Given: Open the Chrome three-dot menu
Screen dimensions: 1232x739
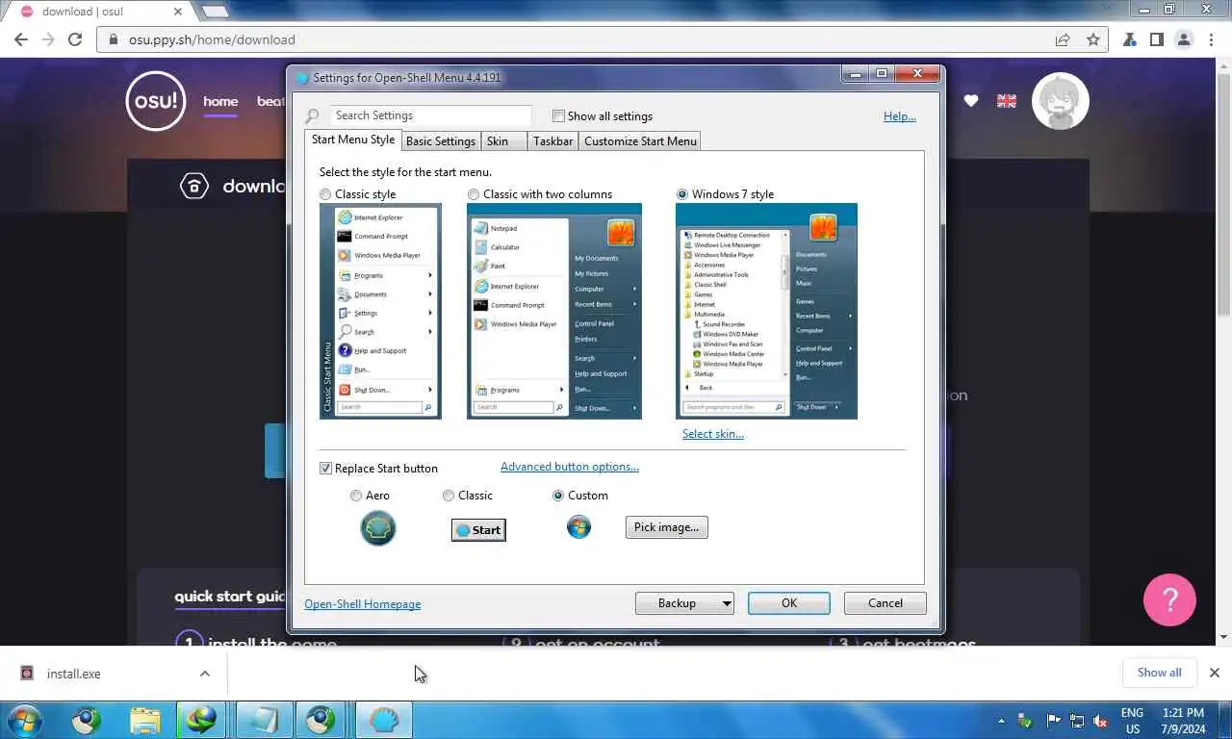Looking at the screenshot, I should click(x=1211, y=39).
